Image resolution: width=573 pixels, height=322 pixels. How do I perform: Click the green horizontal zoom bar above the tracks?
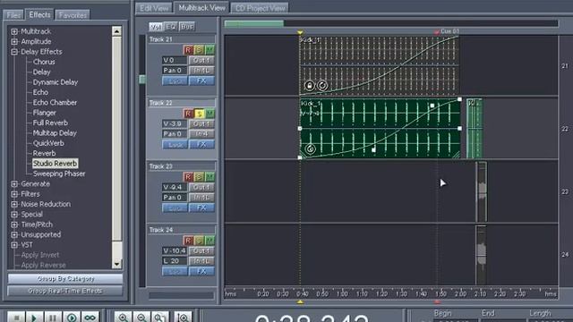click(x=254, y=24)
